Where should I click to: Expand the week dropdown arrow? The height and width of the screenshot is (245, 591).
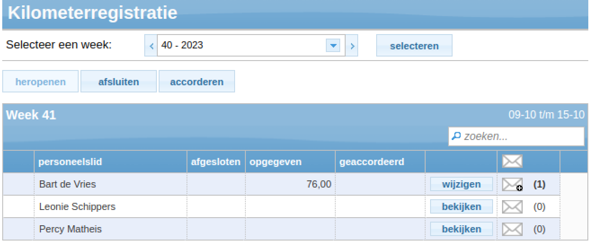pyautogui.click(x=333, y=45)
